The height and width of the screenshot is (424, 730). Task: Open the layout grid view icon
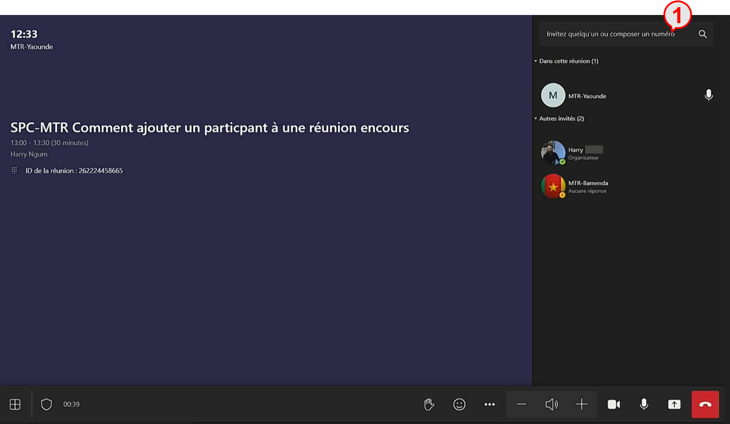click(x=15, y=404)
